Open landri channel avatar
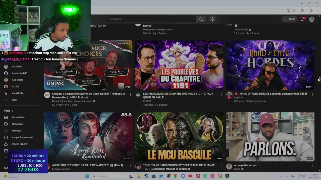 229,166
